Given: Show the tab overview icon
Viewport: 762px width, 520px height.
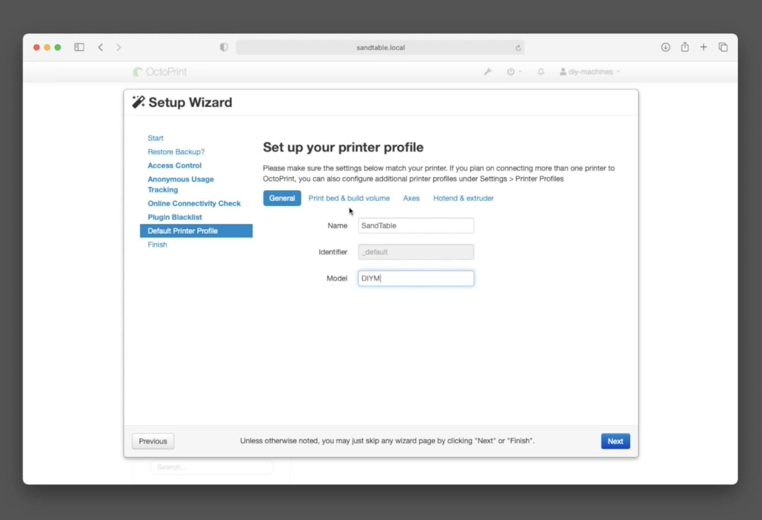Looking at the screenshot, I should (x=723, y=47).
